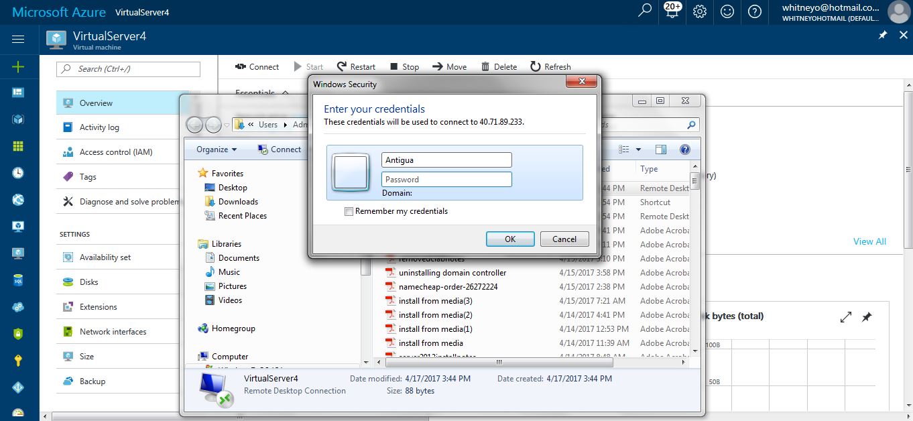Click the Explorer forward navigation arrow
The height and width of the screenshot is (421, 913).
213,124
